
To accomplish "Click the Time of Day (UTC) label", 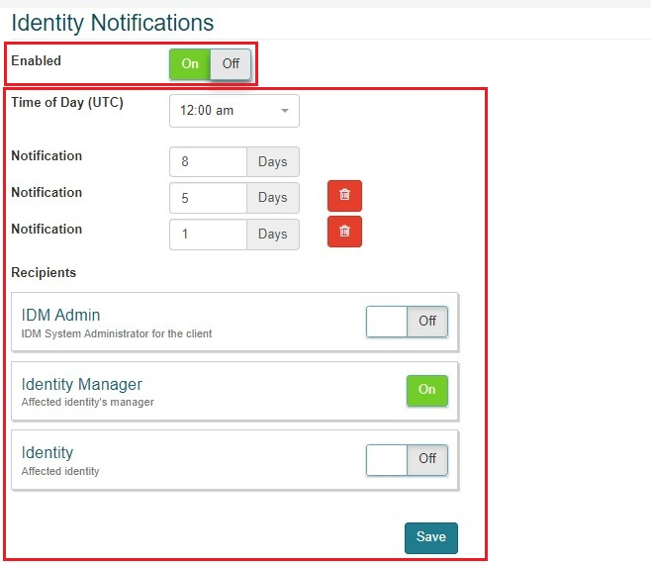I will [x=67, y=102].
